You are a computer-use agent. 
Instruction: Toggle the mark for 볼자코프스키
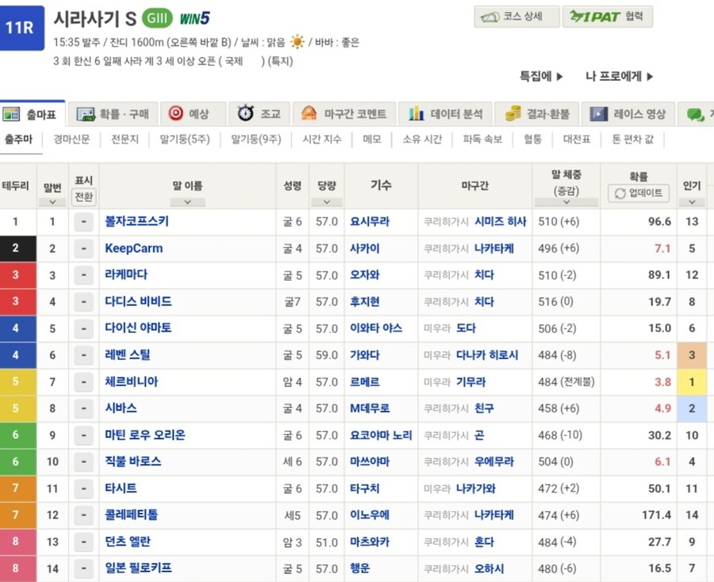coord(83,223)
